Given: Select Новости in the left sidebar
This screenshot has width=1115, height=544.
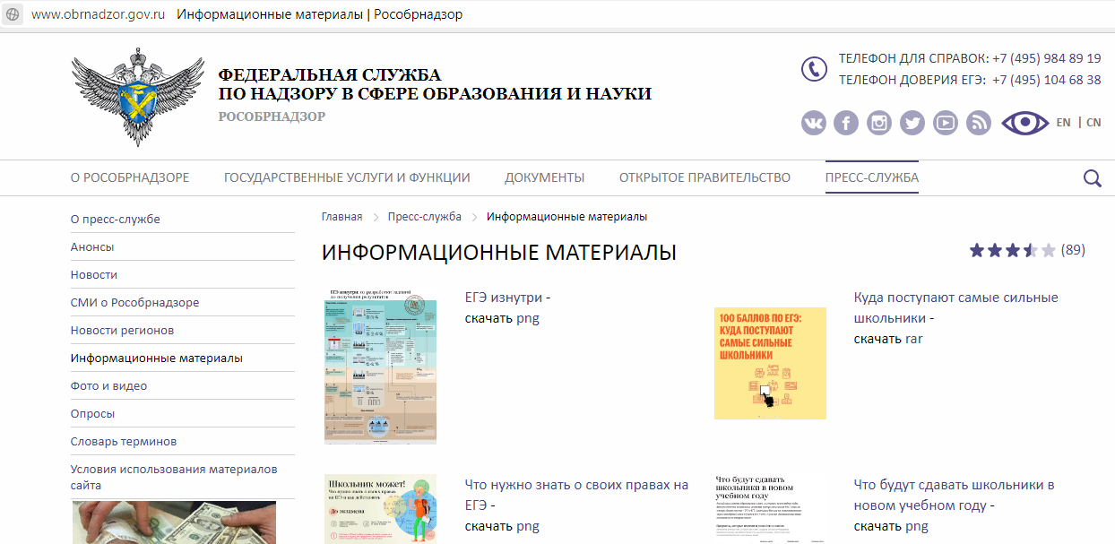Looking at the screenshot, I should click(94, 275).
